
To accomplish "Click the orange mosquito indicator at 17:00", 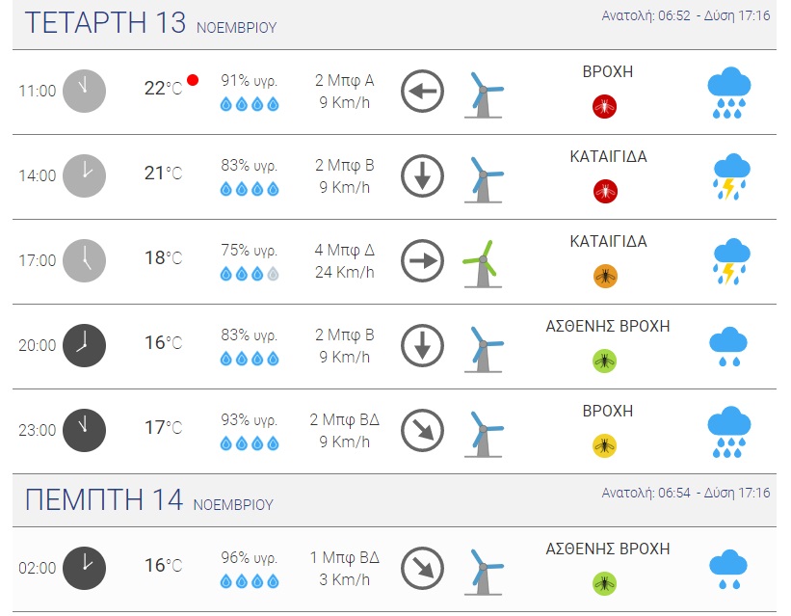I will 605,277.
